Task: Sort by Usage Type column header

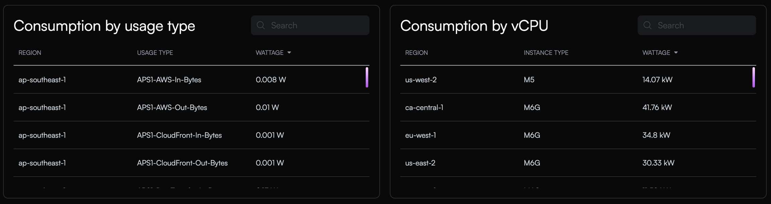Action: (x=155, y=53)
